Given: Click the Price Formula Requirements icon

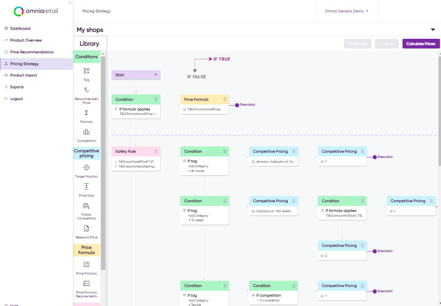Looking at the screenshot, I should (x=86, y=283).
